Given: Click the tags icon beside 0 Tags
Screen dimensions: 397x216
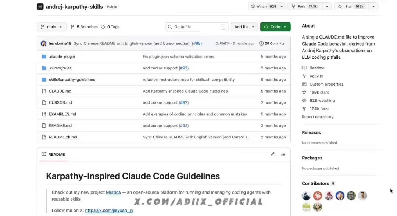Looking at the screenshot, I should (103, 27).
